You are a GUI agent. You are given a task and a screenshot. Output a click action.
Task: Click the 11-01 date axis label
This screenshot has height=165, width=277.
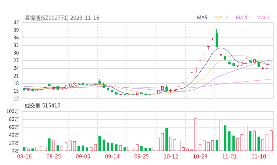[x=229, y=156]
